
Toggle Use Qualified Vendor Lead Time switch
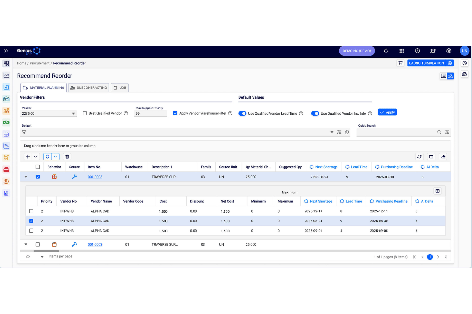click(242, 114)
